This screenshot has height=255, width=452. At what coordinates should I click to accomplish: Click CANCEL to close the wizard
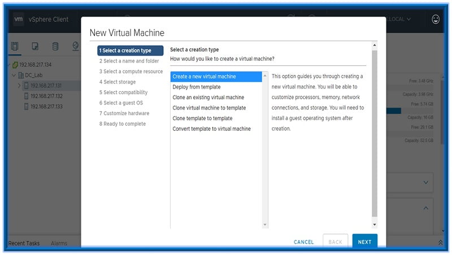(x=303, y=242)
